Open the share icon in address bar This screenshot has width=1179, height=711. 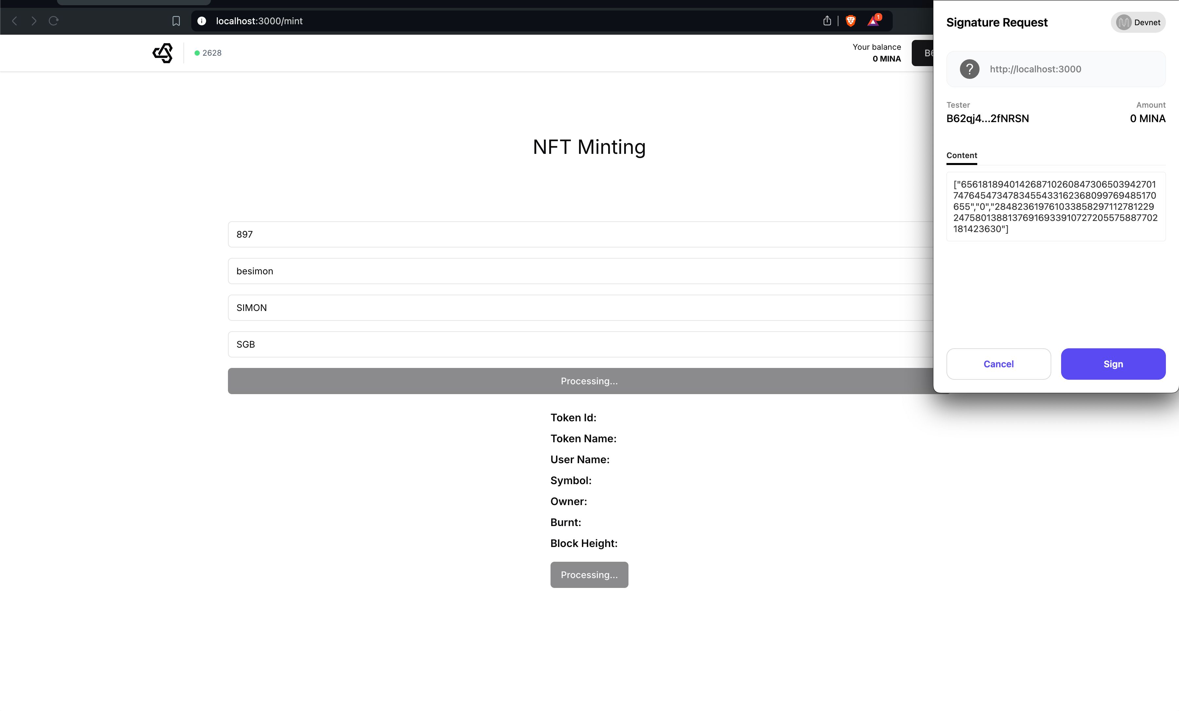point(827,21)
